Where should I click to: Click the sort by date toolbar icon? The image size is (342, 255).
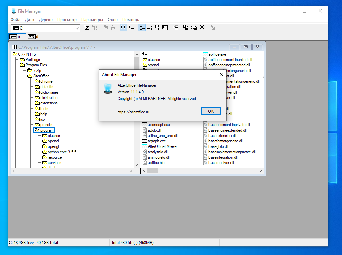click(165, 27)
